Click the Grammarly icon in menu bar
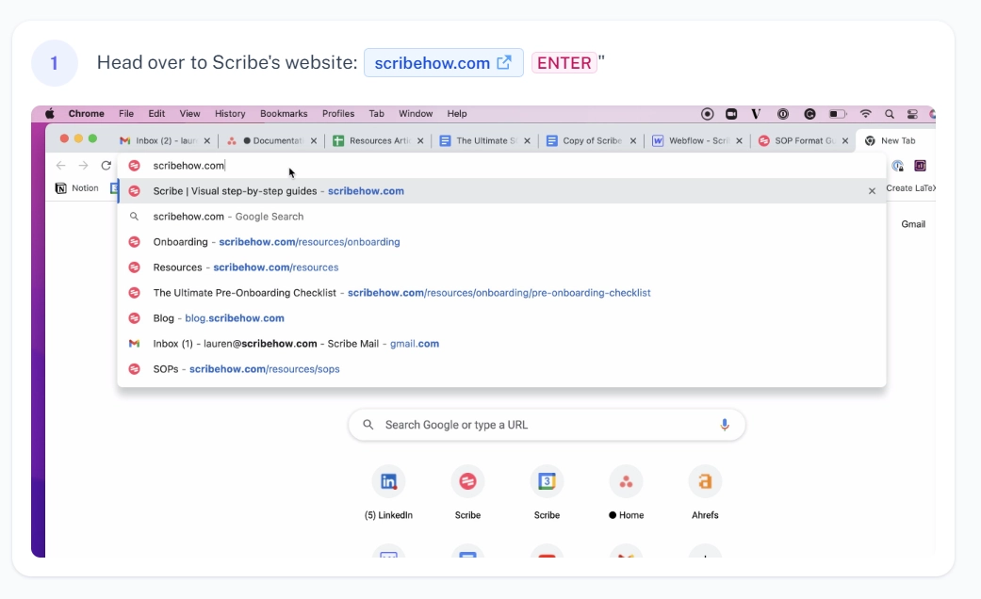The image size is (981, 599). point(809,114)
